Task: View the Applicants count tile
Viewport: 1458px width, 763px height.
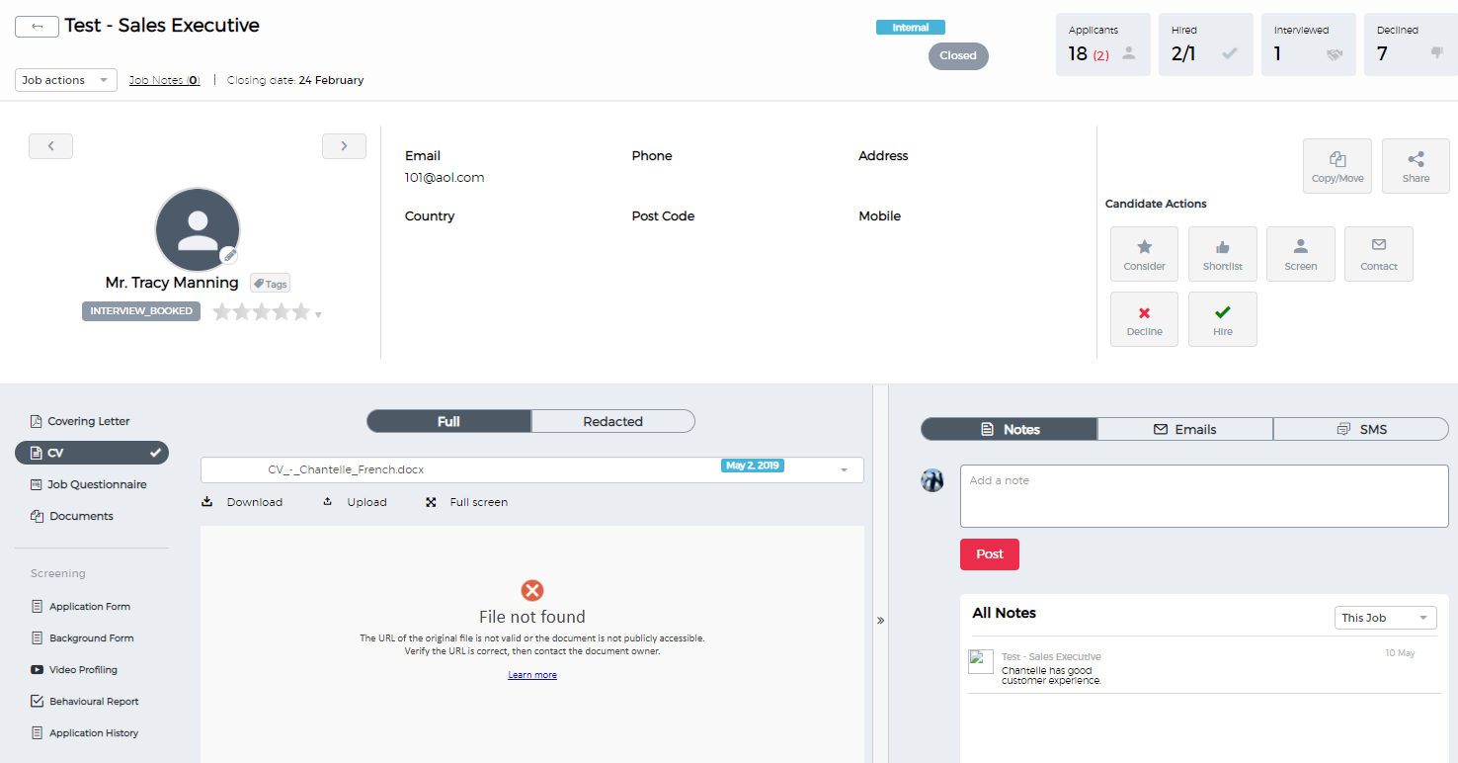Action: (x=1103, y=44)
